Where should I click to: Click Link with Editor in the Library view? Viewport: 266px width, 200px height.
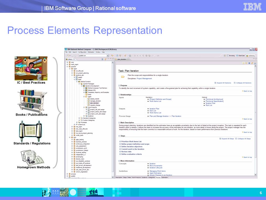(x=106, y=59)
